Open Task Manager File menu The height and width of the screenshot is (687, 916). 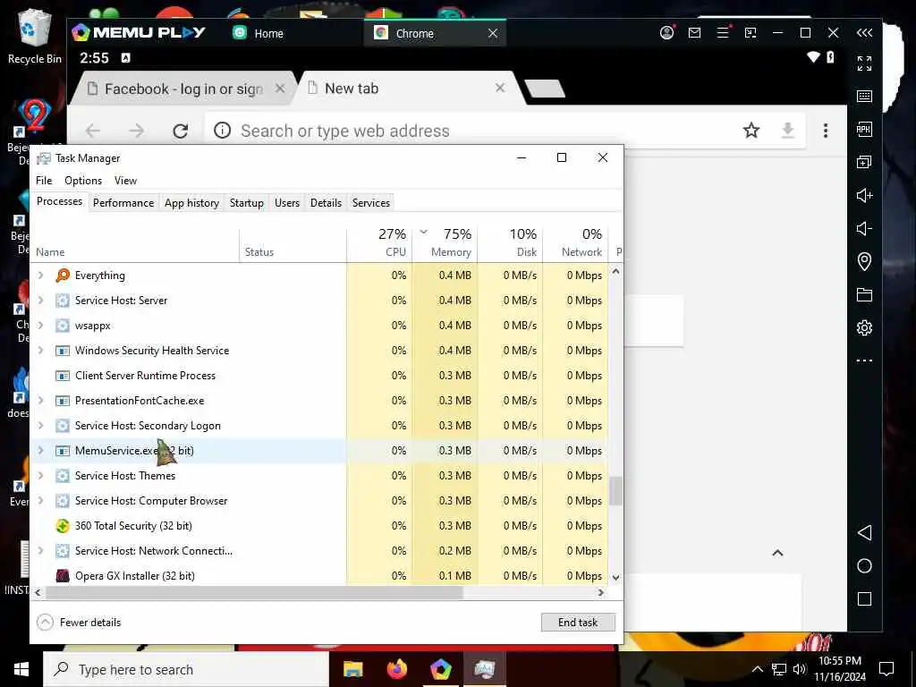(x=44, y=181)
